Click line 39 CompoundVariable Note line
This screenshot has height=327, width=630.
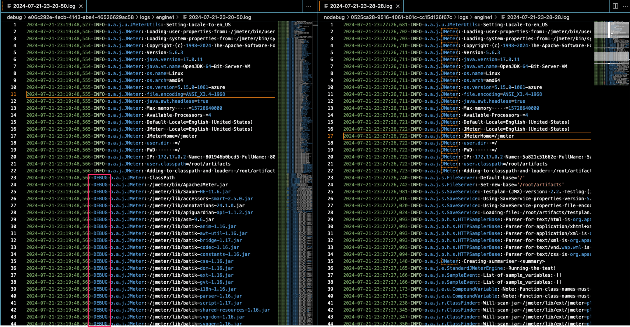click(x=467, y=289)
